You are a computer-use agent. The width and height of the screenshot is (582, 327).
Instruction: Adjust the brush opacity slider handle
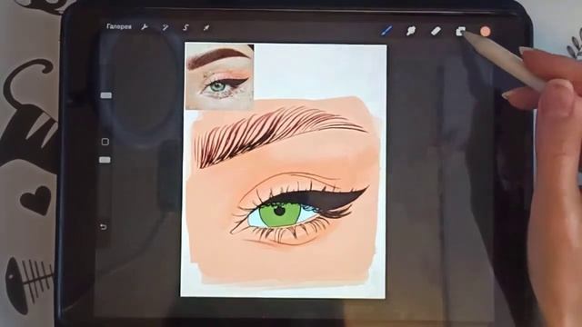click(x=105, y=160)
